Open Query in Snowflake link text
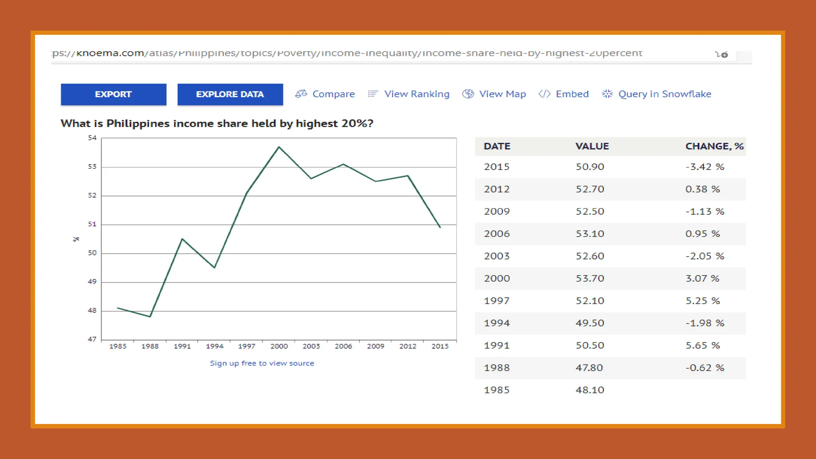This screenshot has height=459, width=816. [x=664, y=94]
